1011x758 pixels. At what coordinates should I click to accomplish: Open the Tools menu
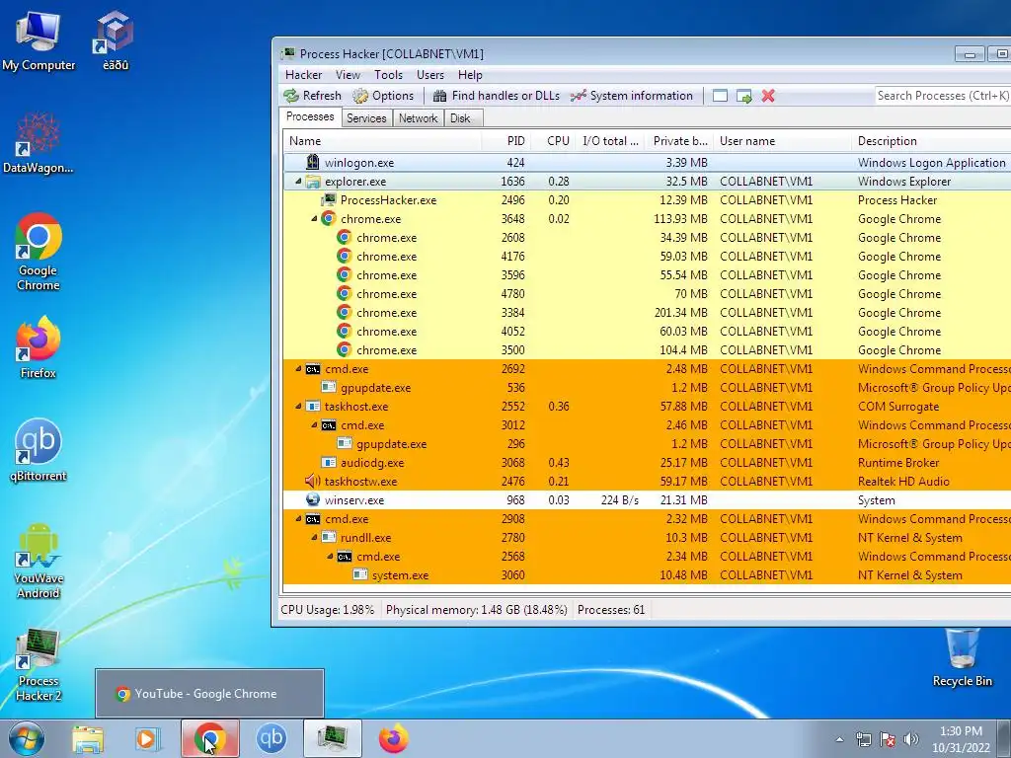[388, 75]
